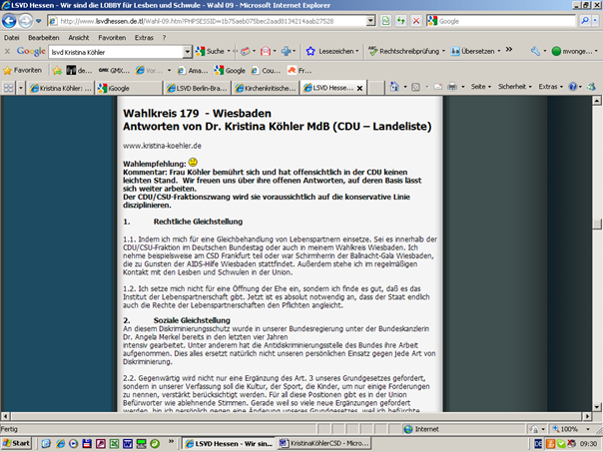Open the Ama... favorite link
Image resolution: width=603 pixels, height=452 pixels.
[193, 70]
